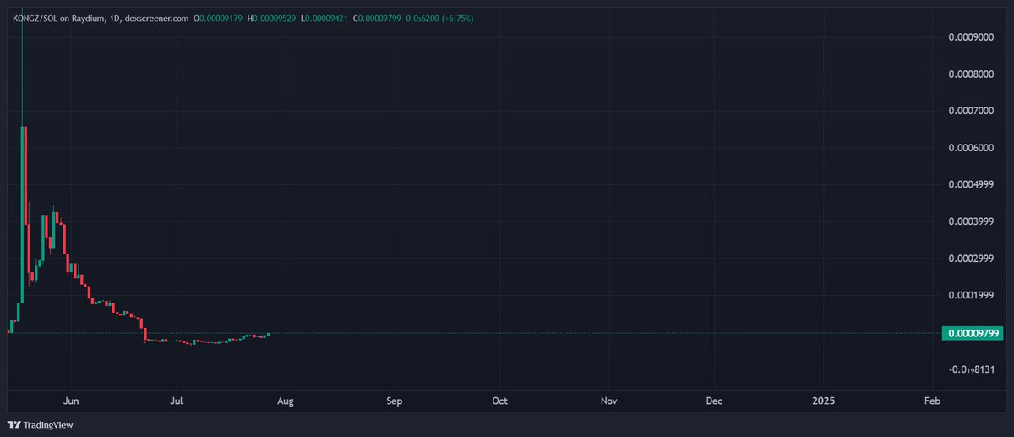1014x437 pixels.
Task: Click the 2025 label on the time axis
Action: [x=822, y=401]
